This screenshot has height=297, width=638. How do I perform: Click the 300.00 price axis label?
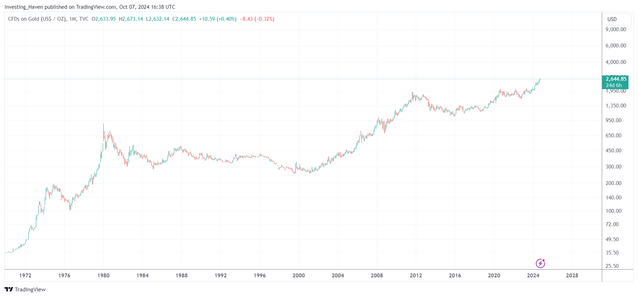click(613, 167)
